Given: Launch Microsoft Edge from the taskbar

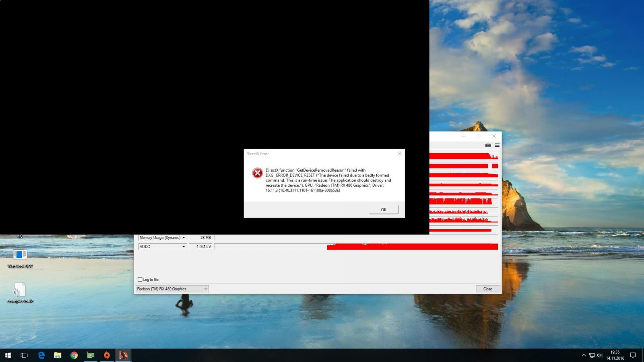Looking at the screenshot, I should (x=41, y=355).
